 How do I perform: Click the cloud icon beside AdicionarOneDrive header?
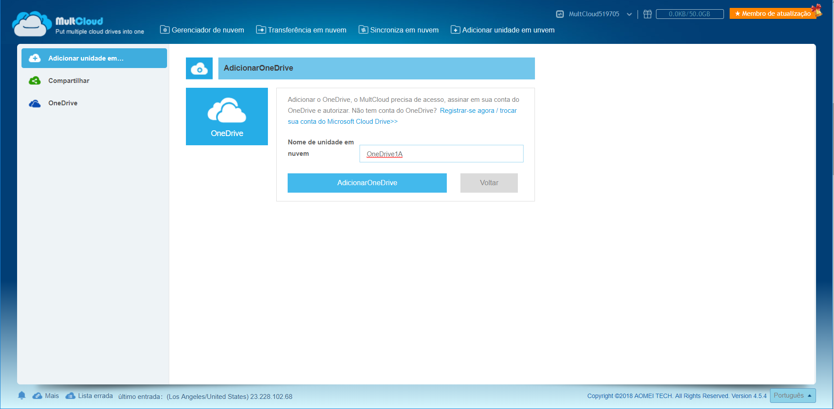pos(200,68)
